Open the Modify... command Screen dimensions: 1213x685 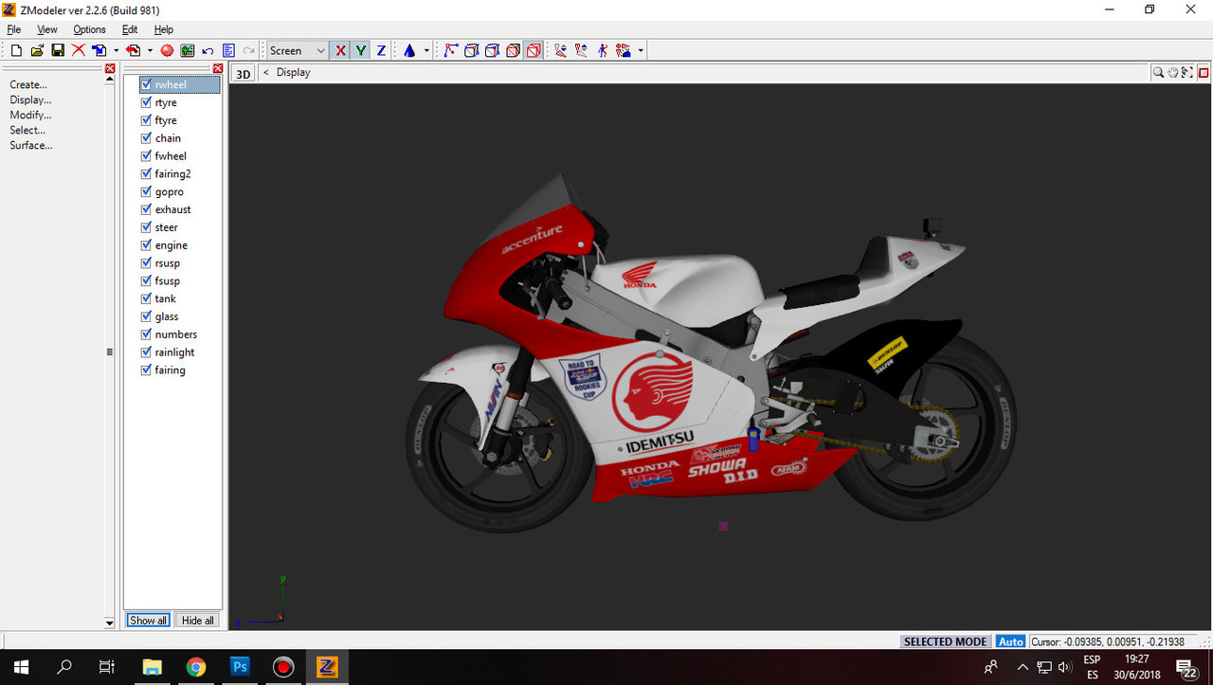click(x=30, y=115)
